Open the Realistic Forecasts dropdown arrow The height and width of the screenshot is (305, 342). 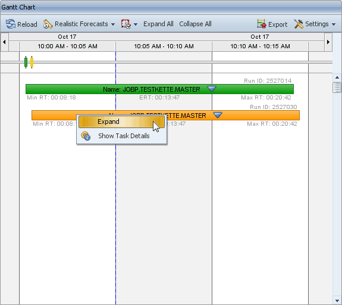(113, 24)
